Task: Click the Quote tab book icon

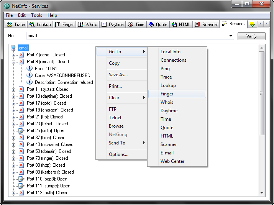Action: pyautogui.click(x=151, y=25)
